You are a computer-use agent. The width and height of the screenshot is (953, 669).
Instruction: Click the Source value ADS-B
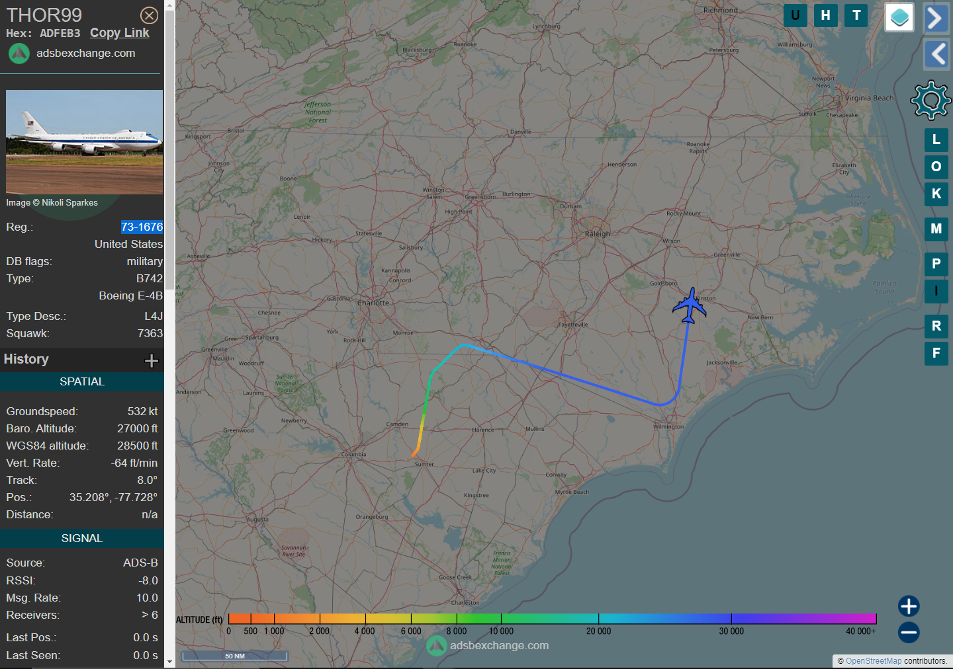140,563
